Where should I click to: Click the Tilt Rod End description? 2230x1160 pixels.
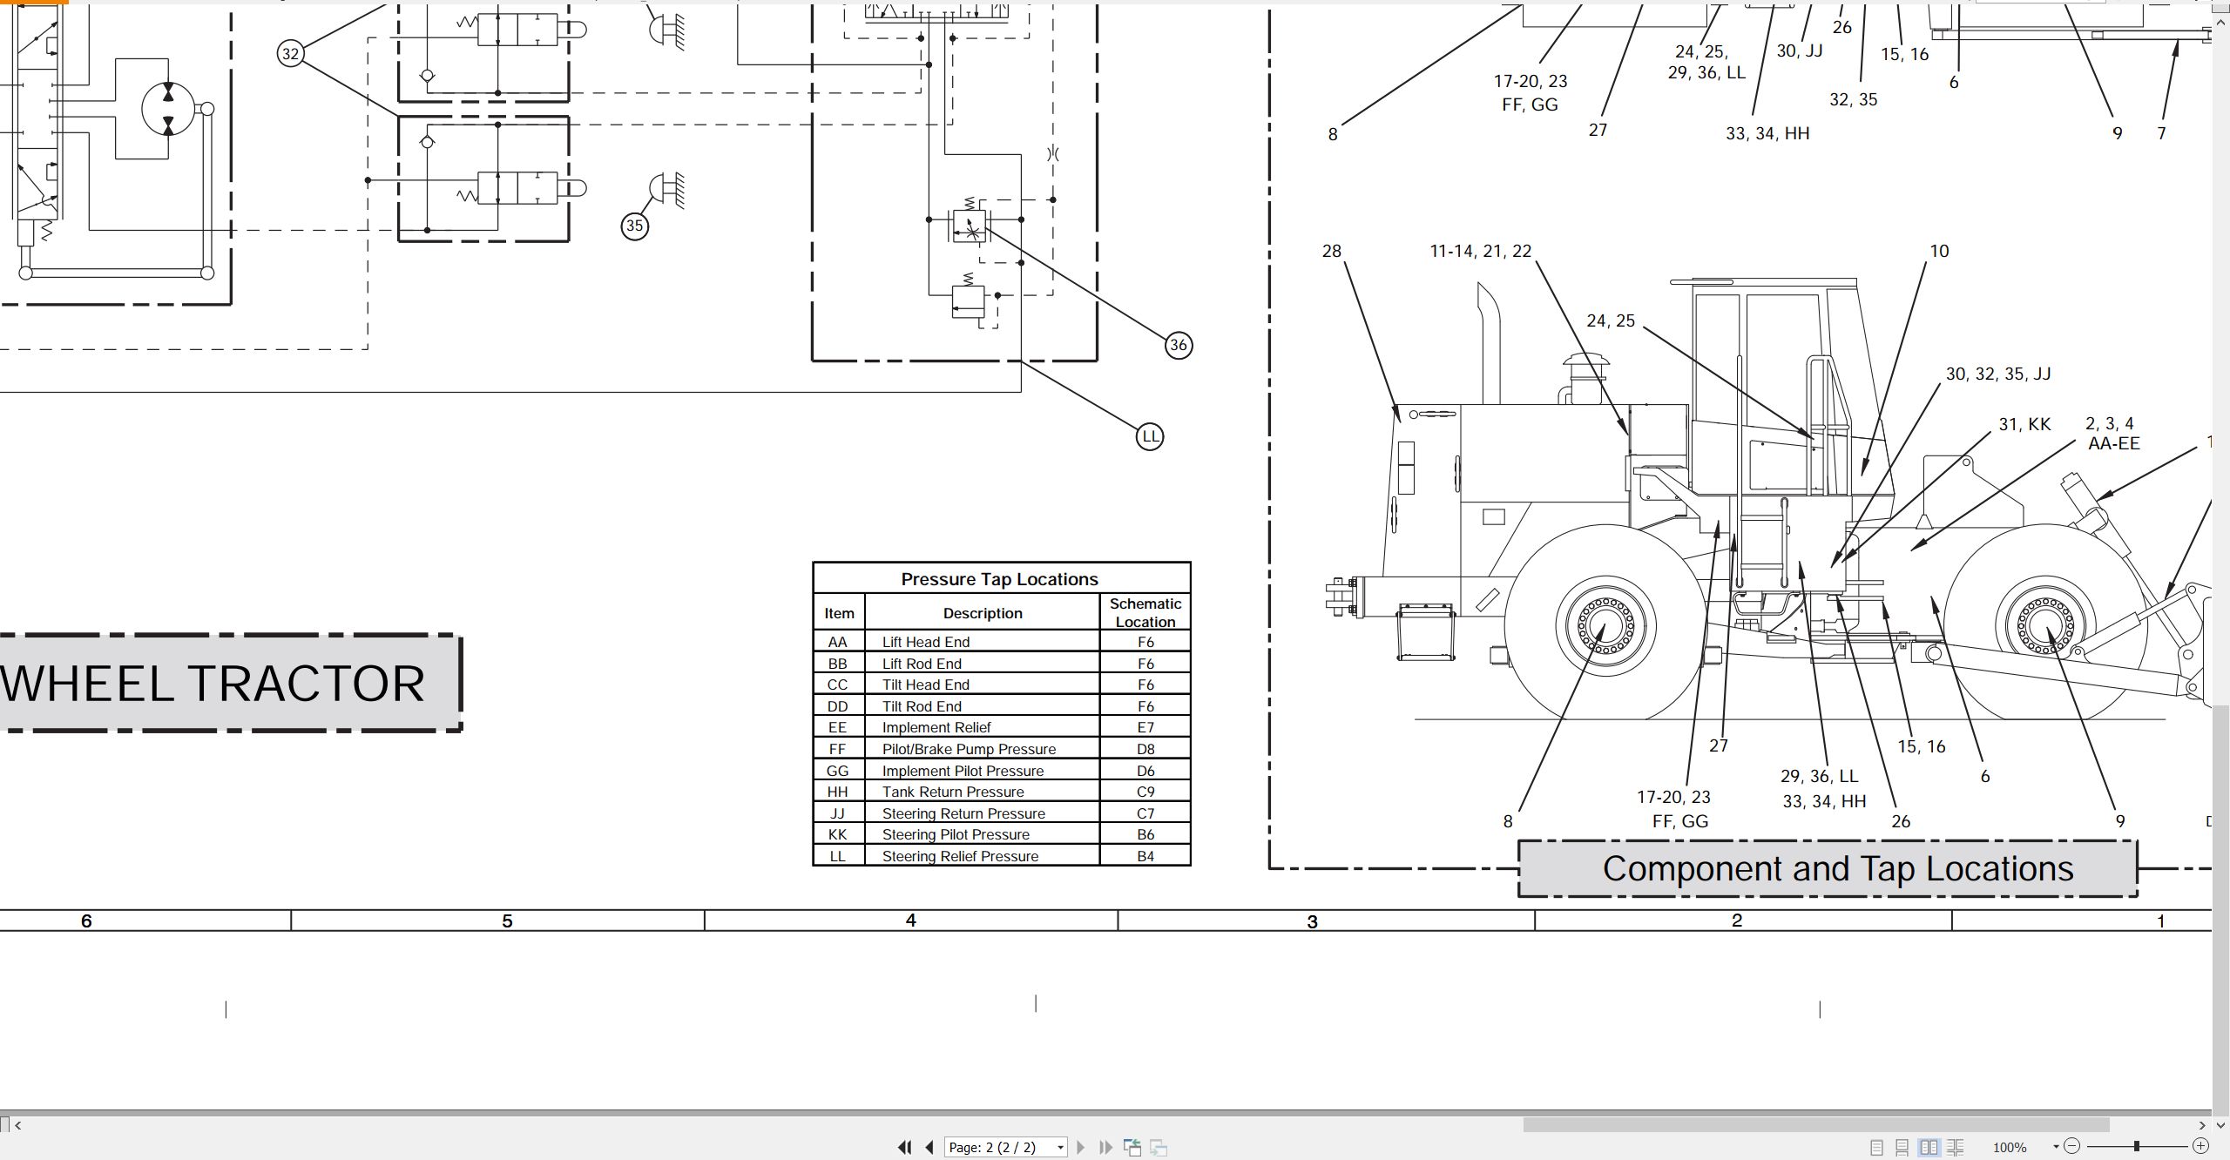click(922, 706)
